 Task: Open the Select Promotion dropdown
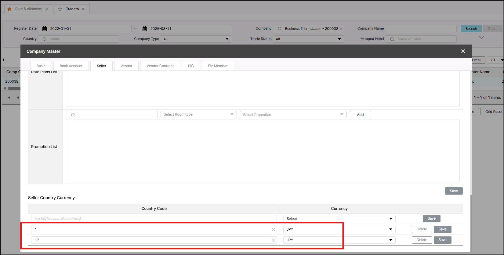tap(342, 114)
